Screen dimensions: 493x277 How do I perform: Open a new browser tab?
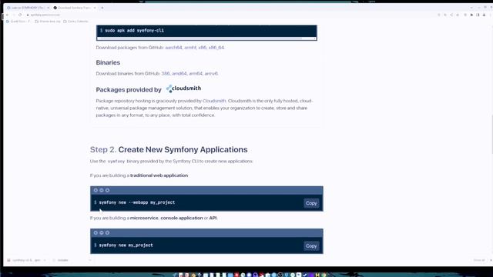(x=102, y=8)
